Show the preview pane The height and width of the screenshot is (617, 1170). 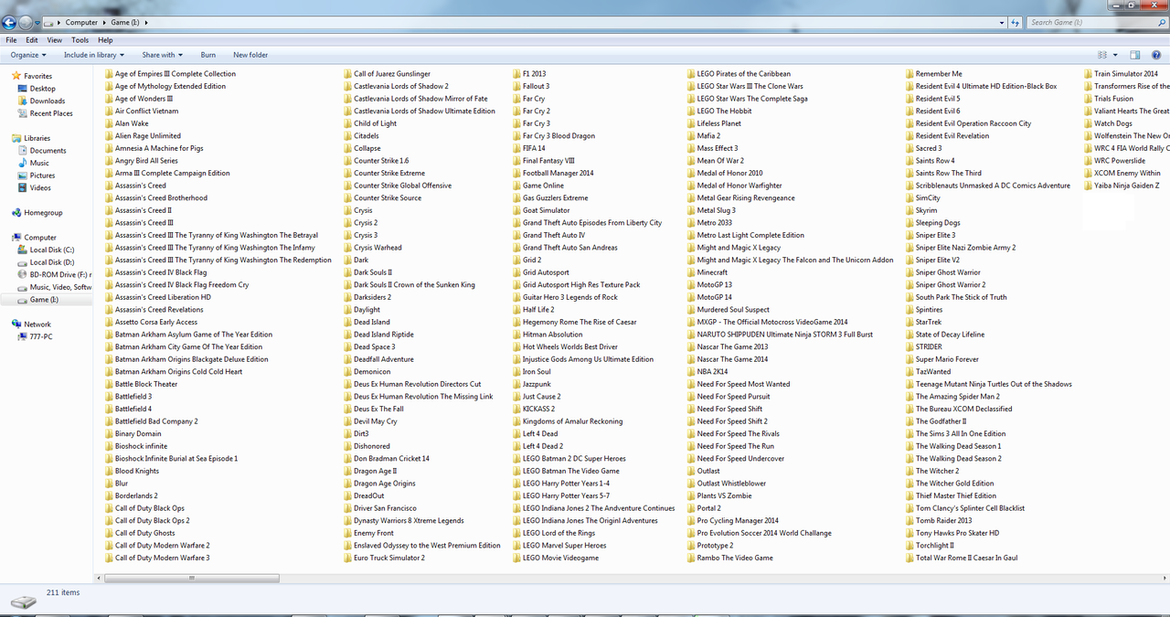1134,55
